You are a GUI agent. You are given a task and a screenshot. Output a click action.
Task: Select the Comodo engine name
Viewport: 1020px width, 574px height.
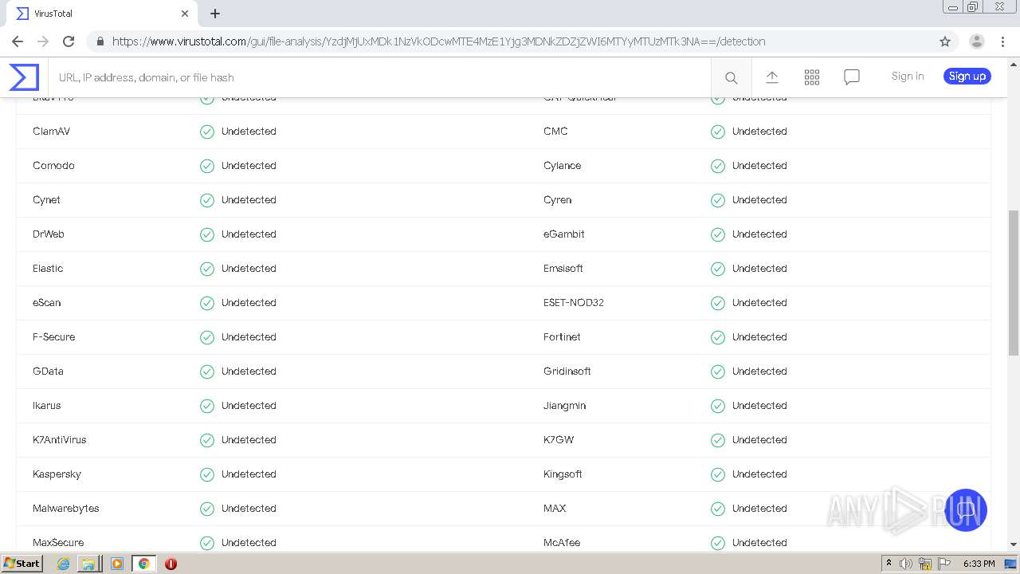point(53,166)
